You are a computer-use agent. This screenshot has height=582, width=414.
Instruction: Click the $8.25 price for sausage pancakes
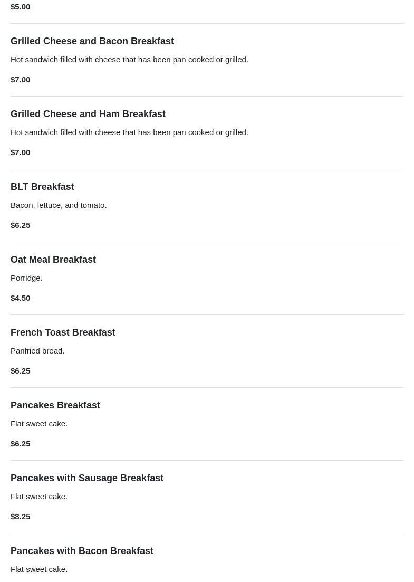pos(21,516)
